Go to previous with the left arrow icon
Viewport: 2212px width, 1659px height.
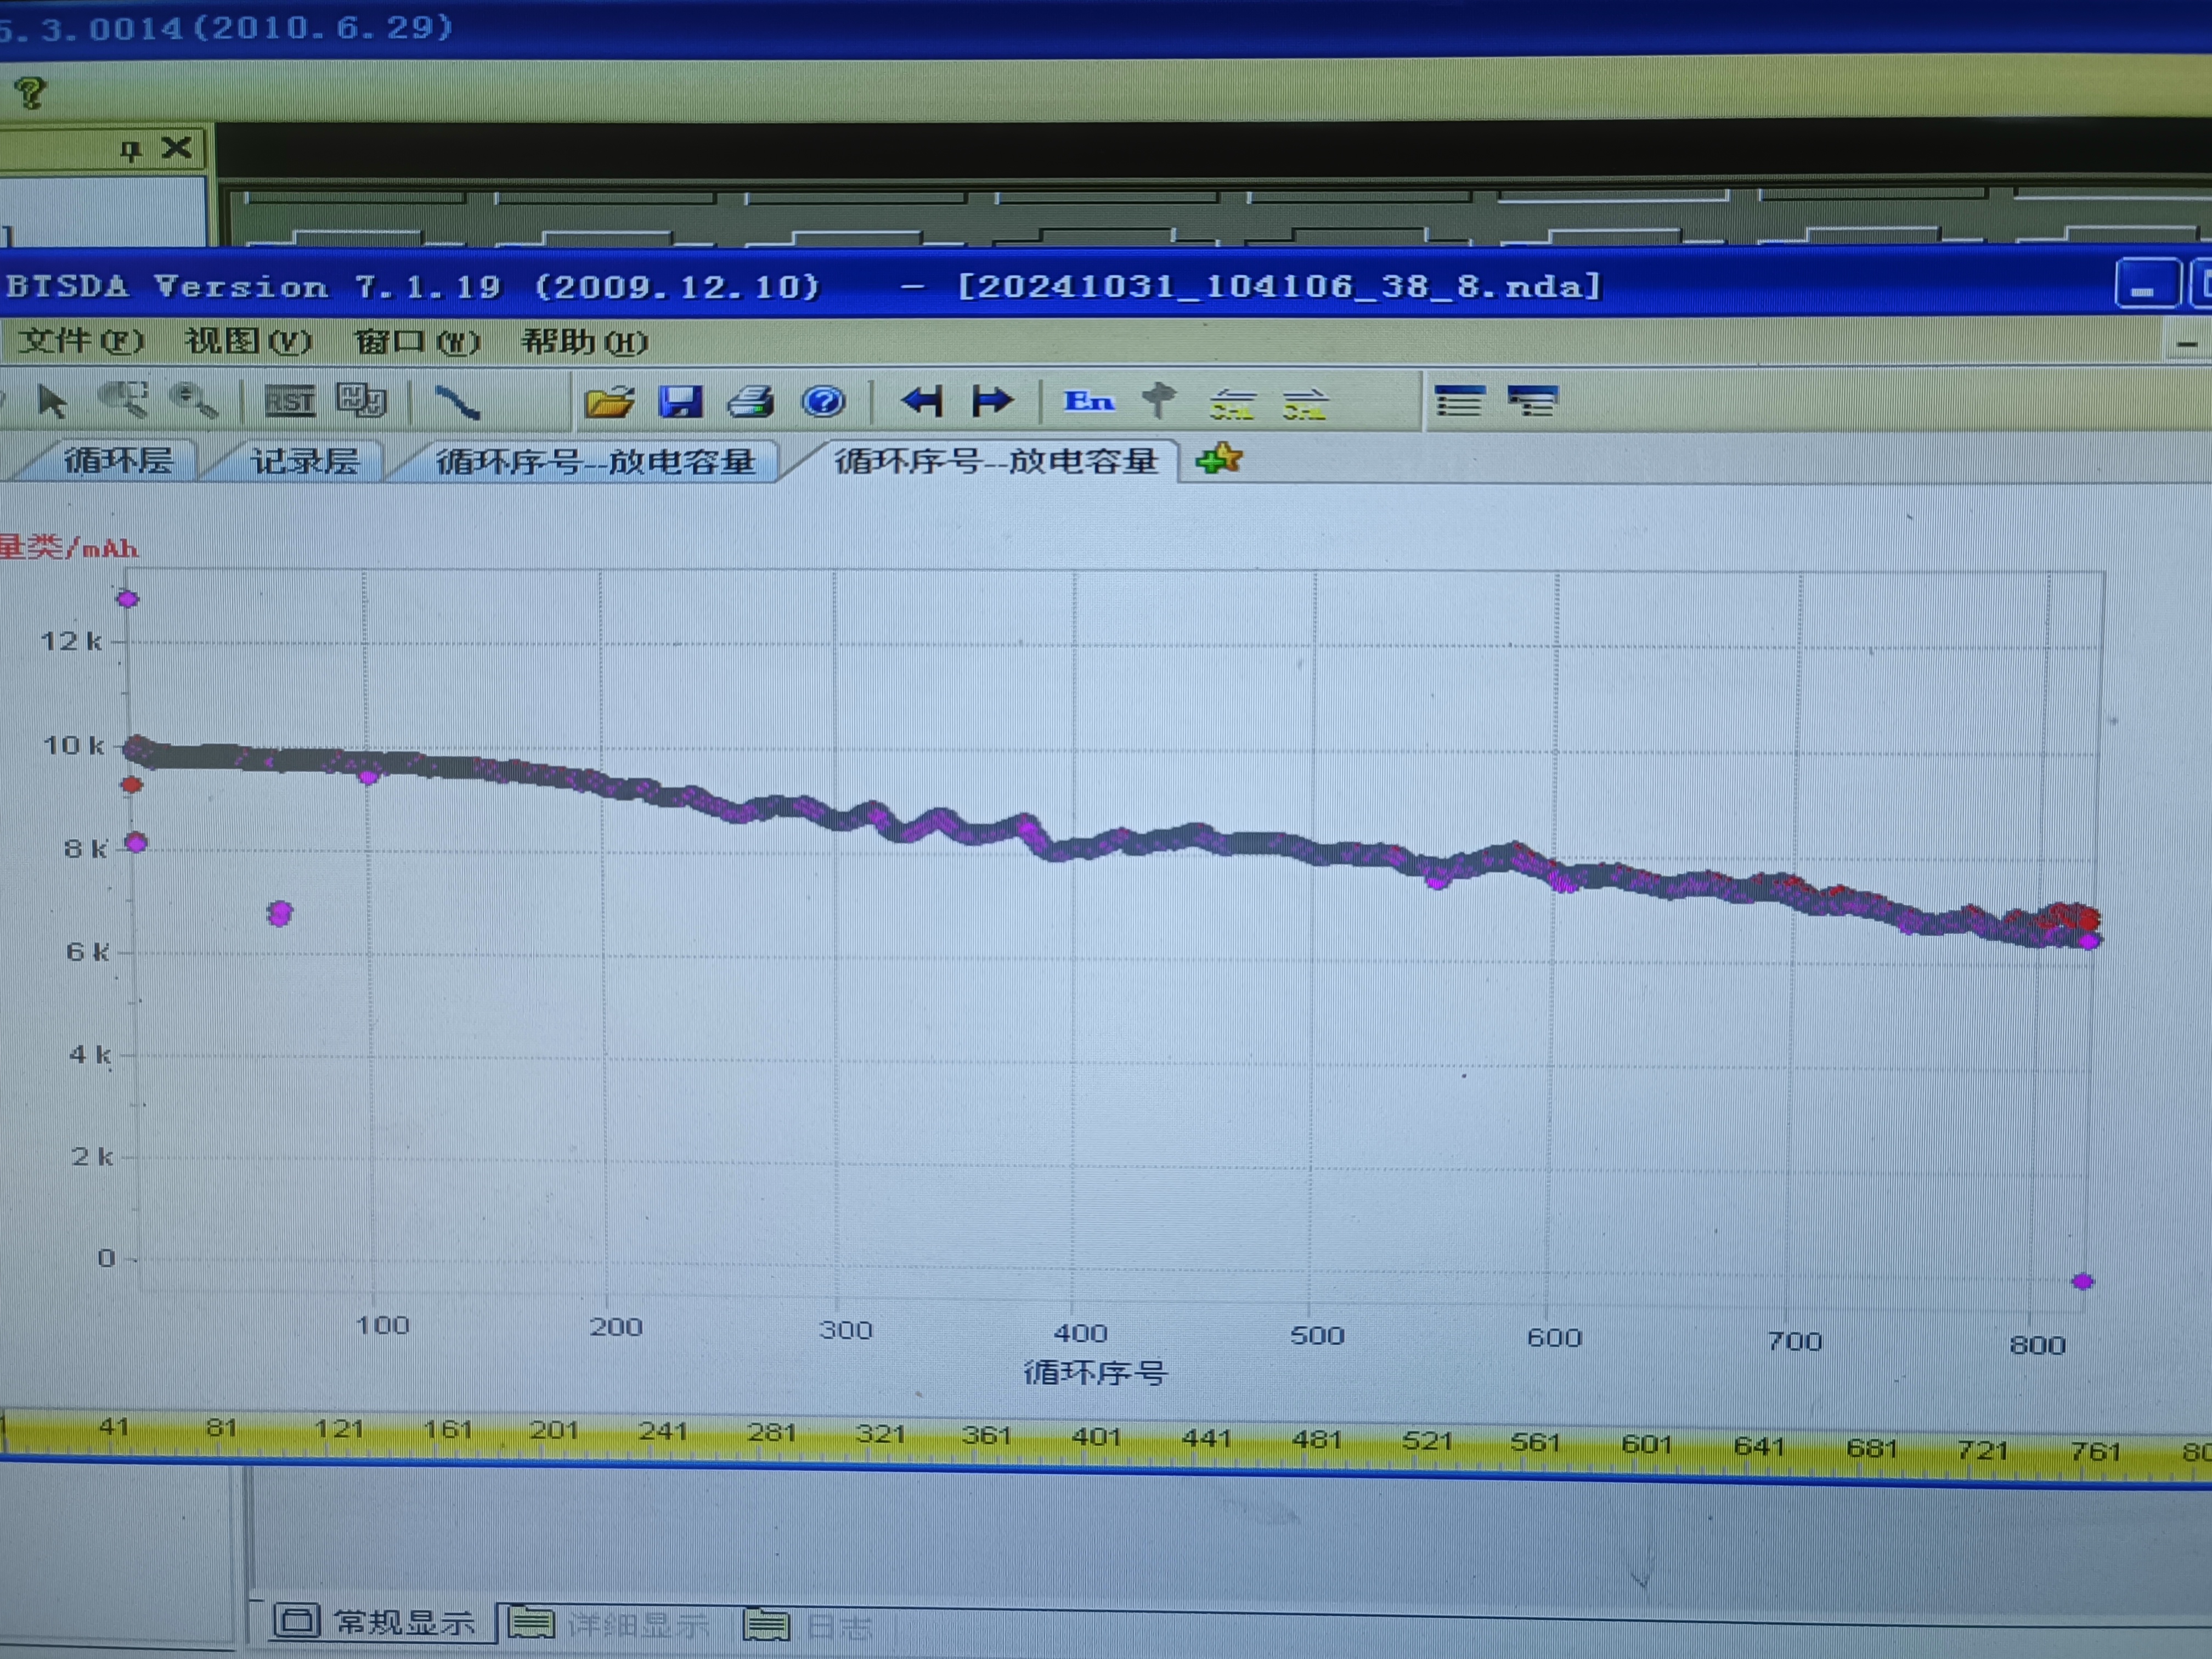(x=922, y=402)
